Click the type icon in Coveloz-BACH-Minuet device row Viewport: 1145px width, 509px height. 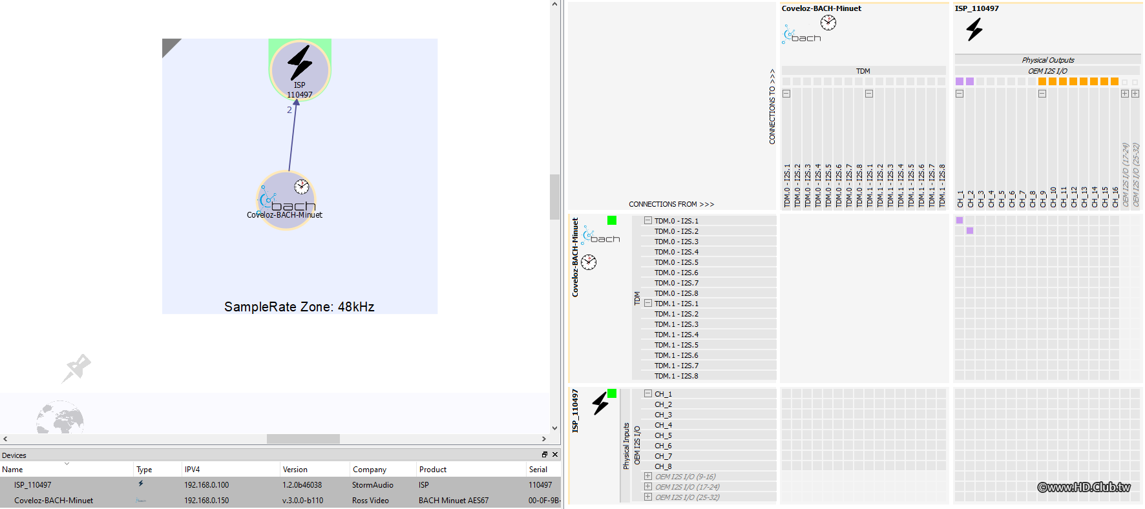coord(141,500)
